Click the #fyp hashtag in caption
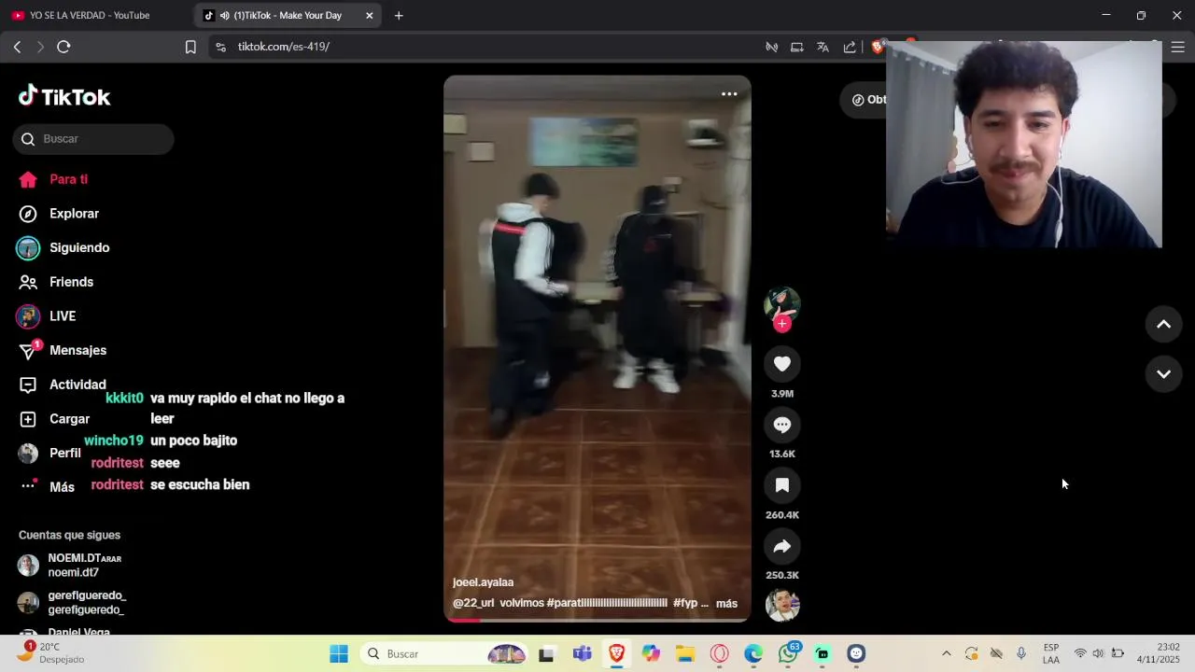The width and height of the screenshot is (1195, 672). tap(685, 603)
